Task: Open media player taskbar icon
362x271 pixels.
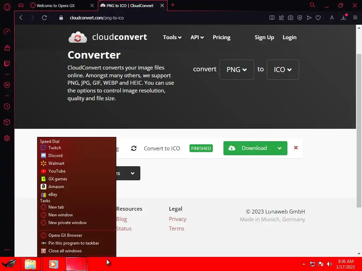Action: click(53, 264)
